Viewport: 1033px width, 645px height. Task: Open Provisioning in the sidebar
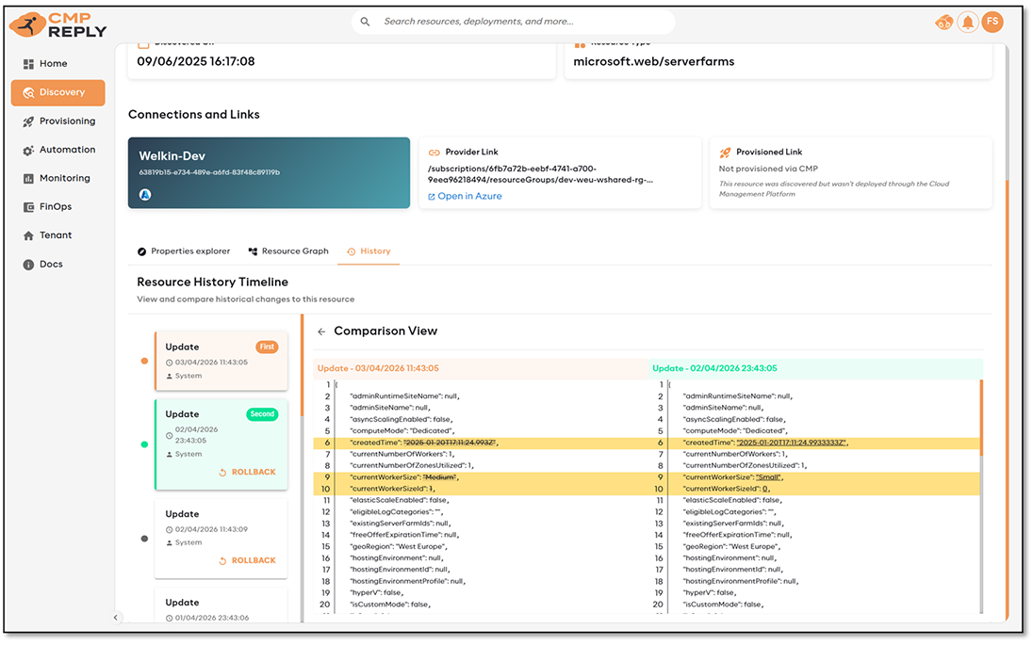point(66,121)
